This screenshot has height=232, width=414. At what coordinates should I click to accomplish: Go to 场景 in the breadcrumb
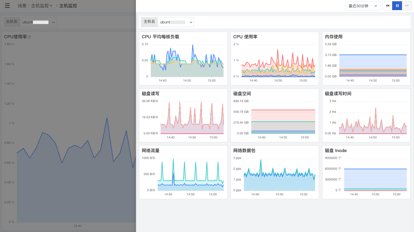point(22,6)
